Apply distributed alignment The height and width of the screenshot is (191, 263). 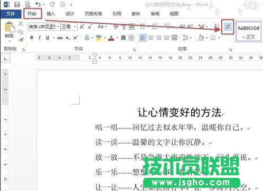point(174,38)
